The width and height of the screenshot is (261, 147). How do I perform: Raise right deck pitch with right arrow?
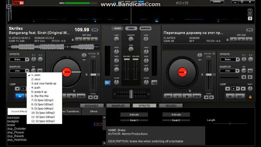coord(211,97)
